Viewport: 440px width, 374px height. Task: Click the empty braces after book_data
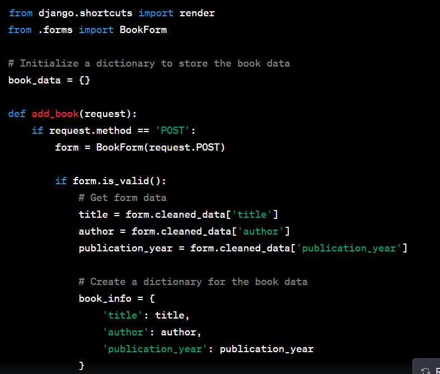click(x=84, y=80)
